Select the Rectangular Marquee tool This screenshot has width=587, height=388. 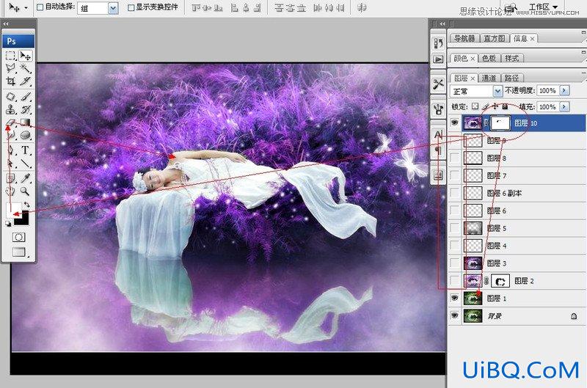10,56
